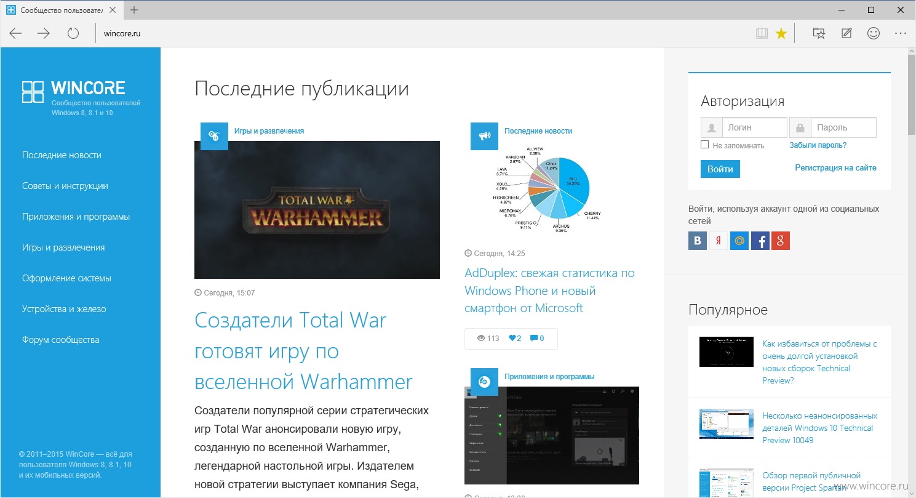916x498 pixels.
Task: Click the gamepad category icon
Action: 214,136
